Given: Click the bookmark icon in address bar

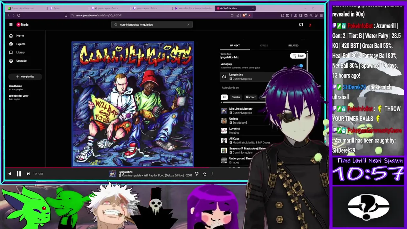Looking at the screenshot, I should pyautogui.click(x=66, y=15).
